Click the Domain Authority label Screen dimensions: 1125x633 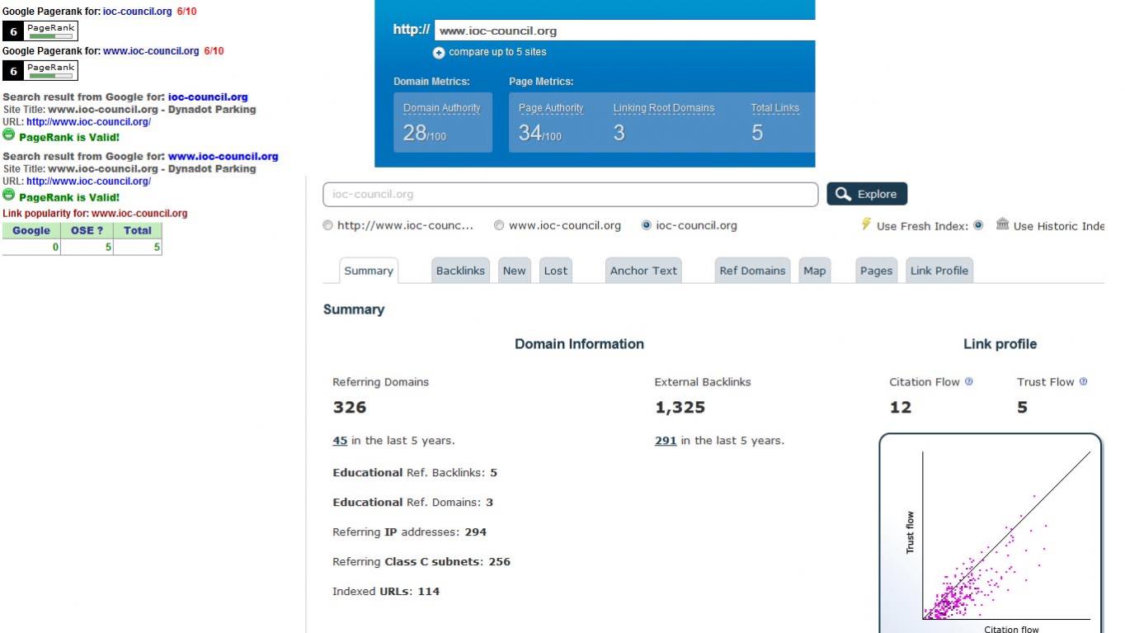pos(442,108)
